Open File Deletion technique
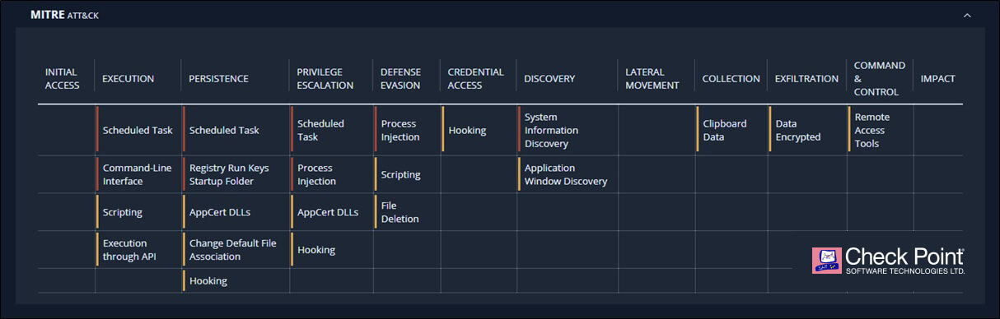The width and height of the screenshot is (1000, 319). [x=400, y=212]
